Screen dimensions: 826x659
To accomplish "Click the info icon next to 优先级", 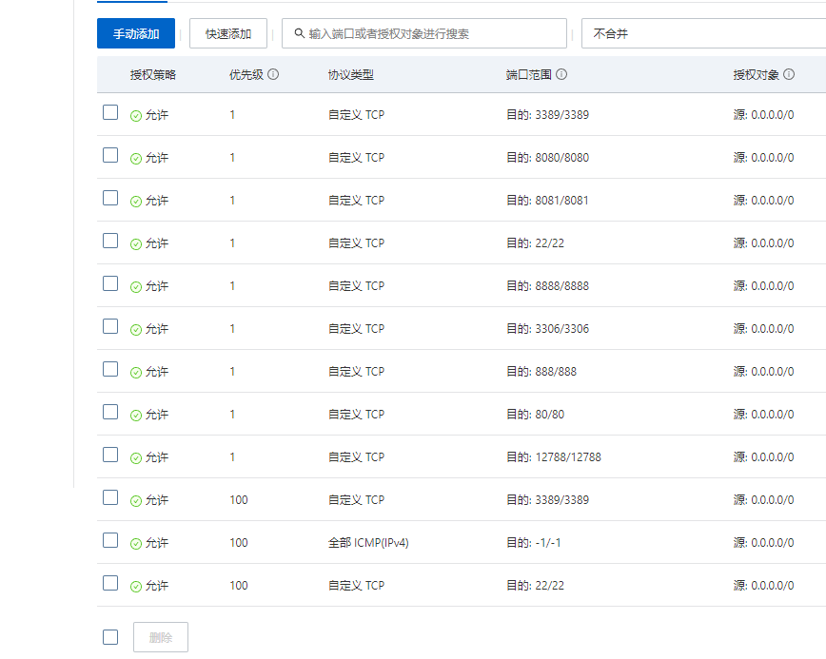I will point(273,74).
